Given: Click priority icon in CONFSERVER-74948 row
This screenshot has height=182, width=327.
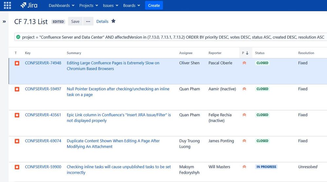Looking at the screenshot, I should point(244,63).
